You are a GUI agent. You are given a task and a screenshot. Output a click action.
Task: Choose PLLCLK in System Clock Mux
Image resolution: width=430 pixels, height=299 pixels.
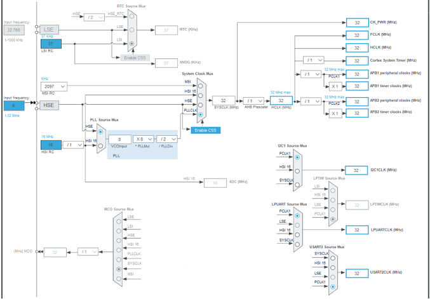pyautogui.click(x=201, y=114)
